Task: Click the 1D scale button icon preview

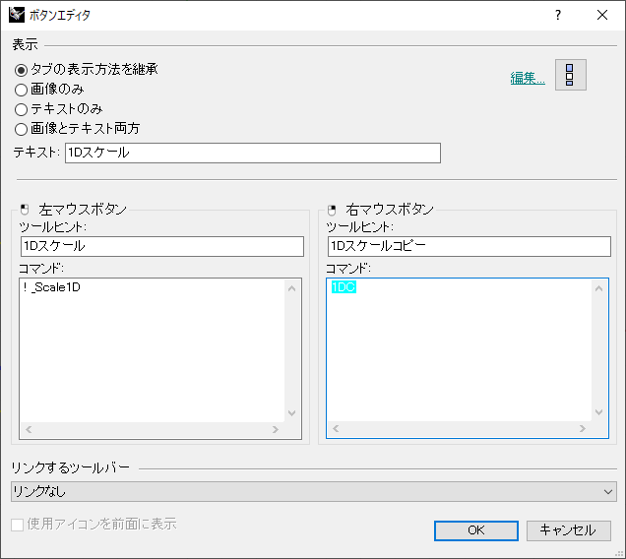Action: 571,76
